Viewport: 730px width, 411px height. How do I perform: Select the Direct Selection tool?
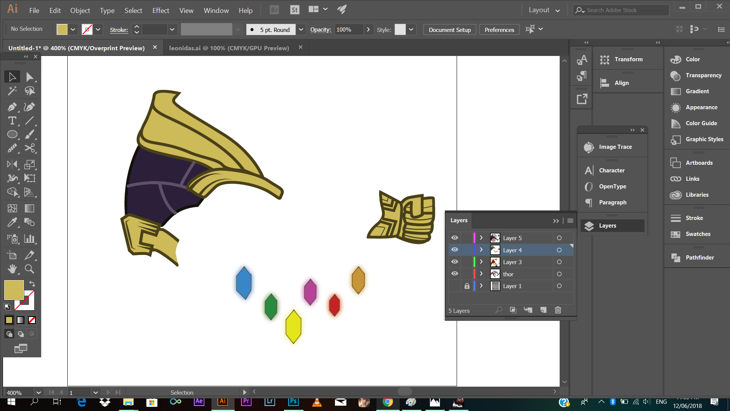click(x=30, y=77)
